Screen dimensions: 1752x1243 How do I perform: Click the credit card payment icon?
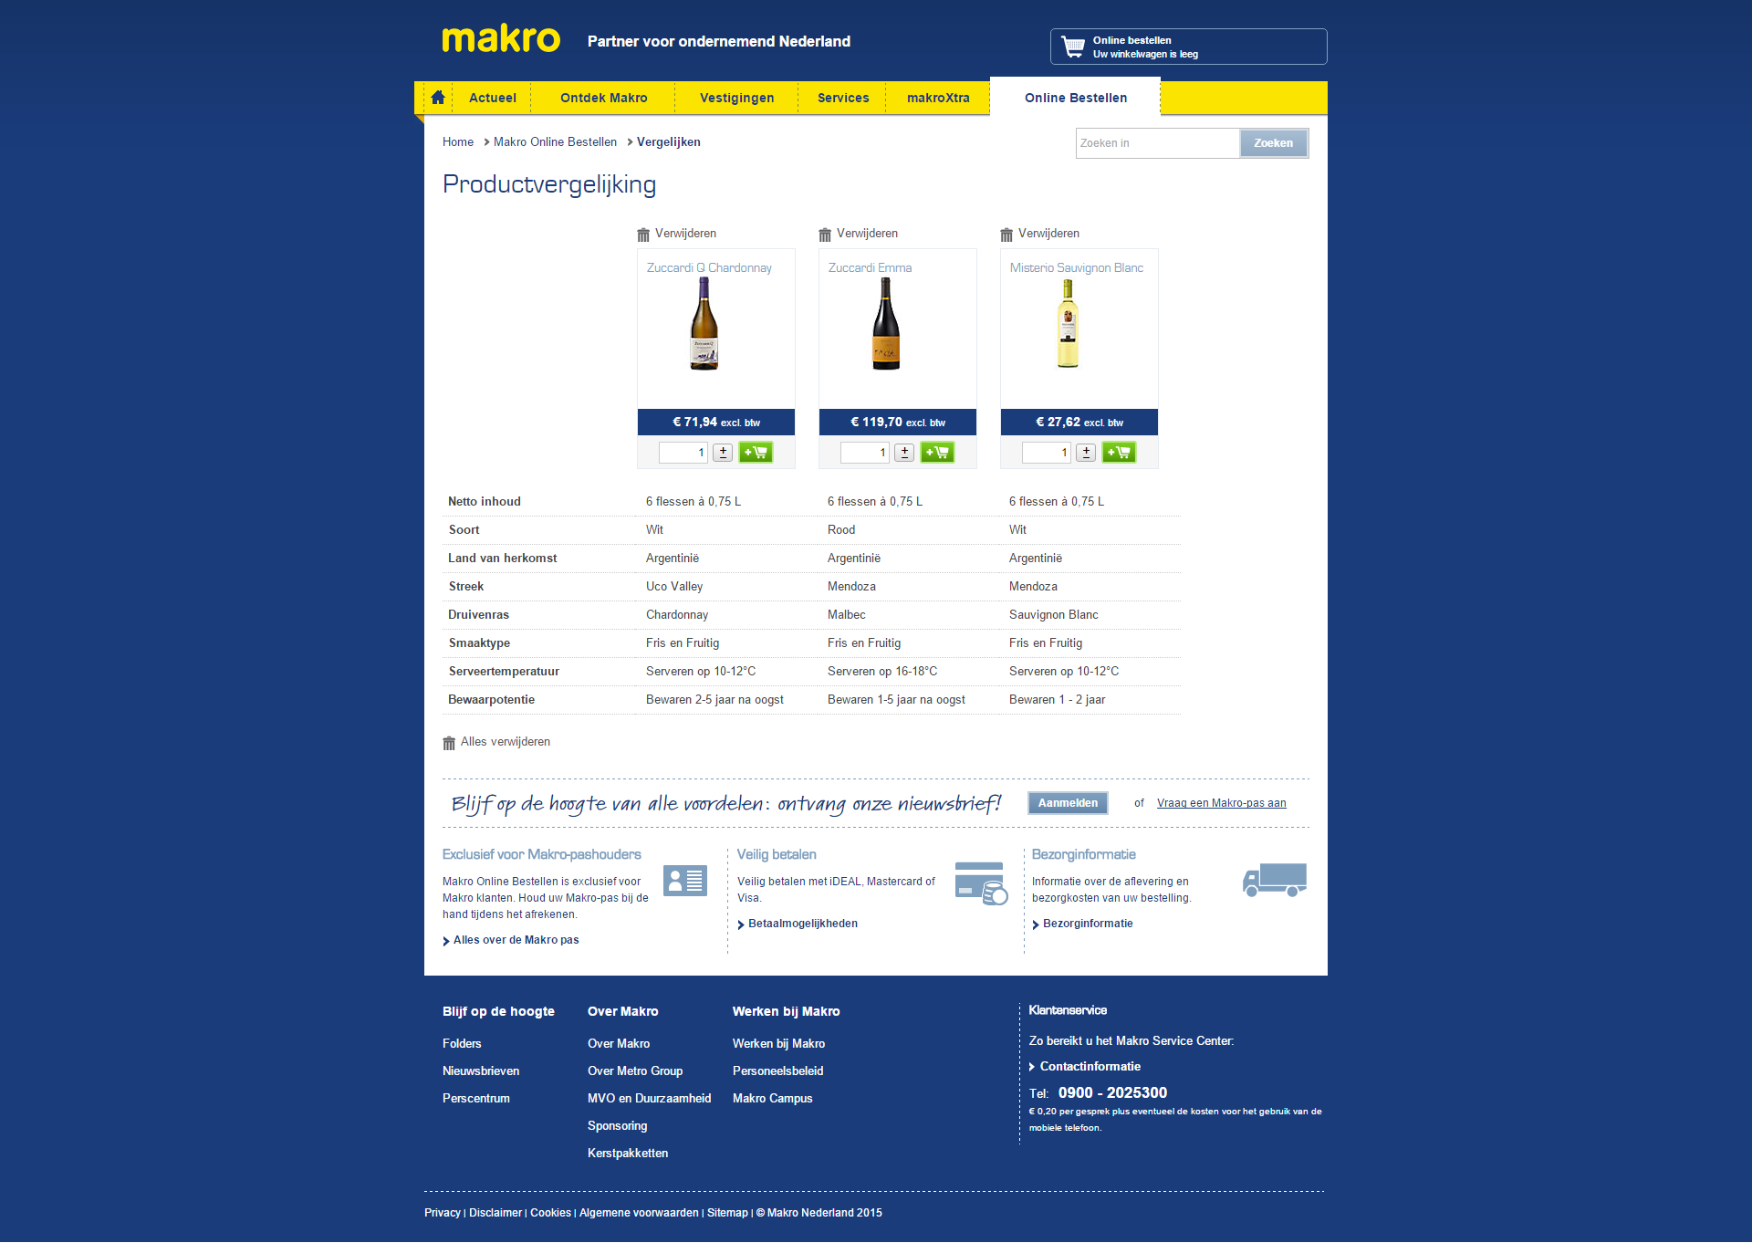982,883
